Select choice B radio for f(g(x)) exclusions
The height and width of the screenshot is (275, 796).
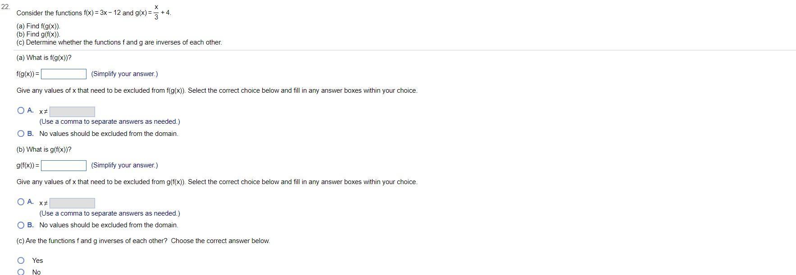pos(21,134)
